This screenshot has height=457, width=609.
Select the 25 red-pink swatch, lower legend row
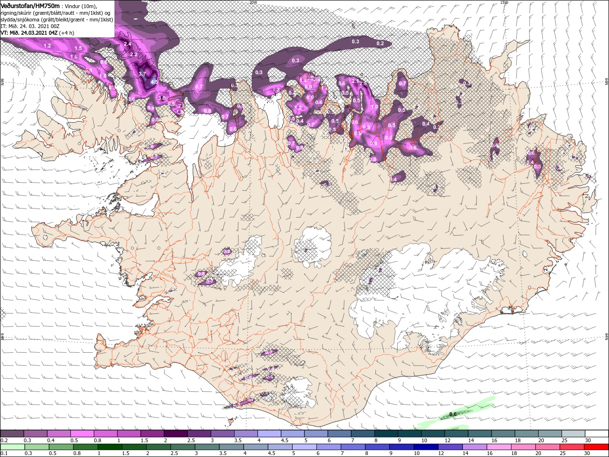tap(572, 447)
